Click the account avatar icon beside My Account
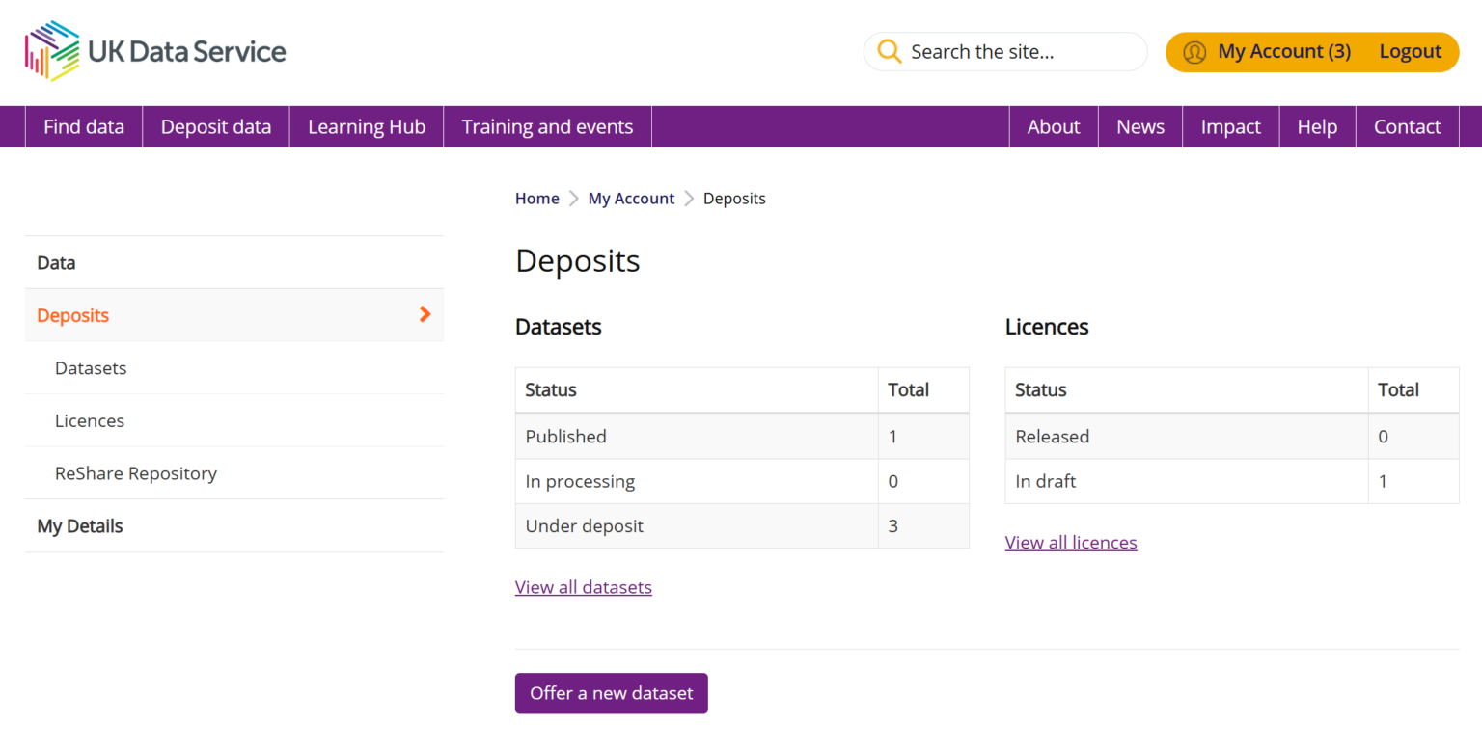The height and width of the screenshot is (750, 1482). point(1194,51)
